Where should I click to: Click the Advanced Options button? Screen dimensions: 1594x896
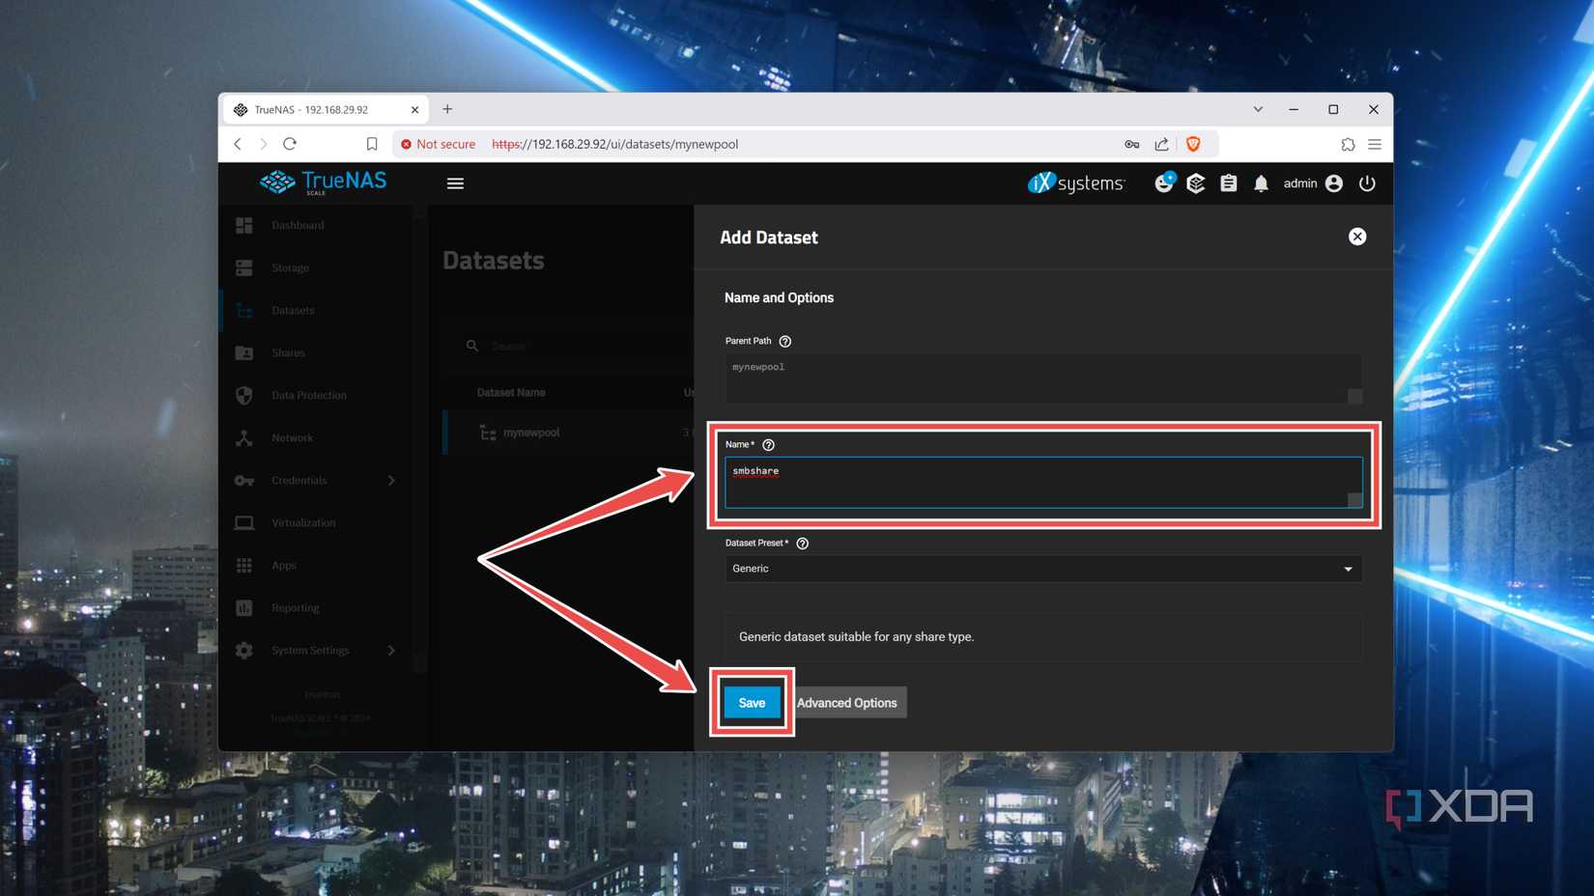847,703
